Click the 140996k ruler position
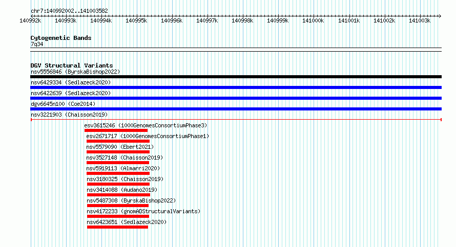Viewport: 456px width, 247px height. (x=172, y=20)
